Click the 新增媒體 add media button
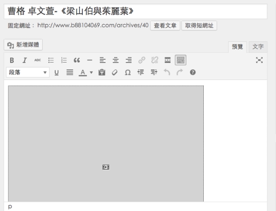This screenshot has height=211, width=276. coord(23,45)
